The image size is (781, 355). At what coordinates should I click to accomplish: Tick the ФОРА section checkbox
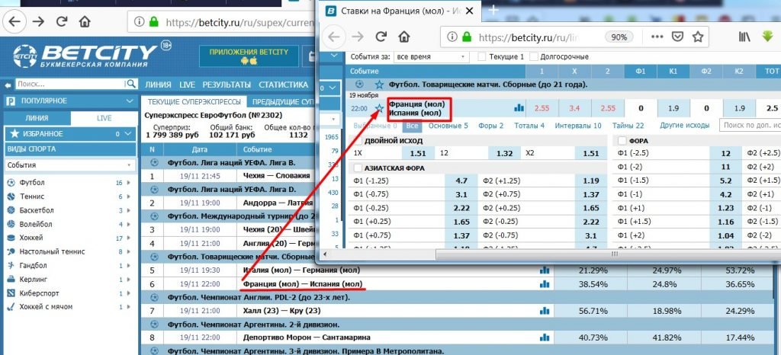click(x=622, y=141)
